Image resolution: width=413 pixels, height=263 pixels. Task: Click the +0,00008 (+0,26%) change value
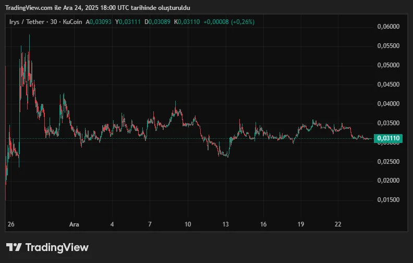[x=229, y=22]
